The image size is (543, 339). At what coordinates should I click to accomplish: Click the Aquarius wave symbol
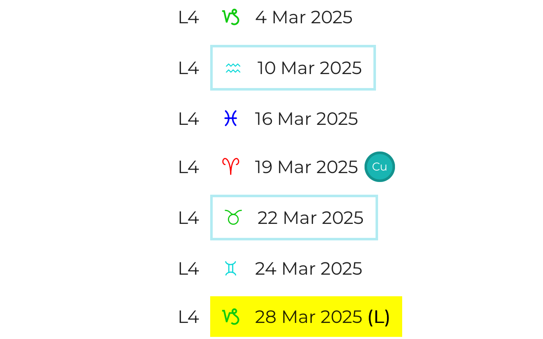(x=233, y=68)
